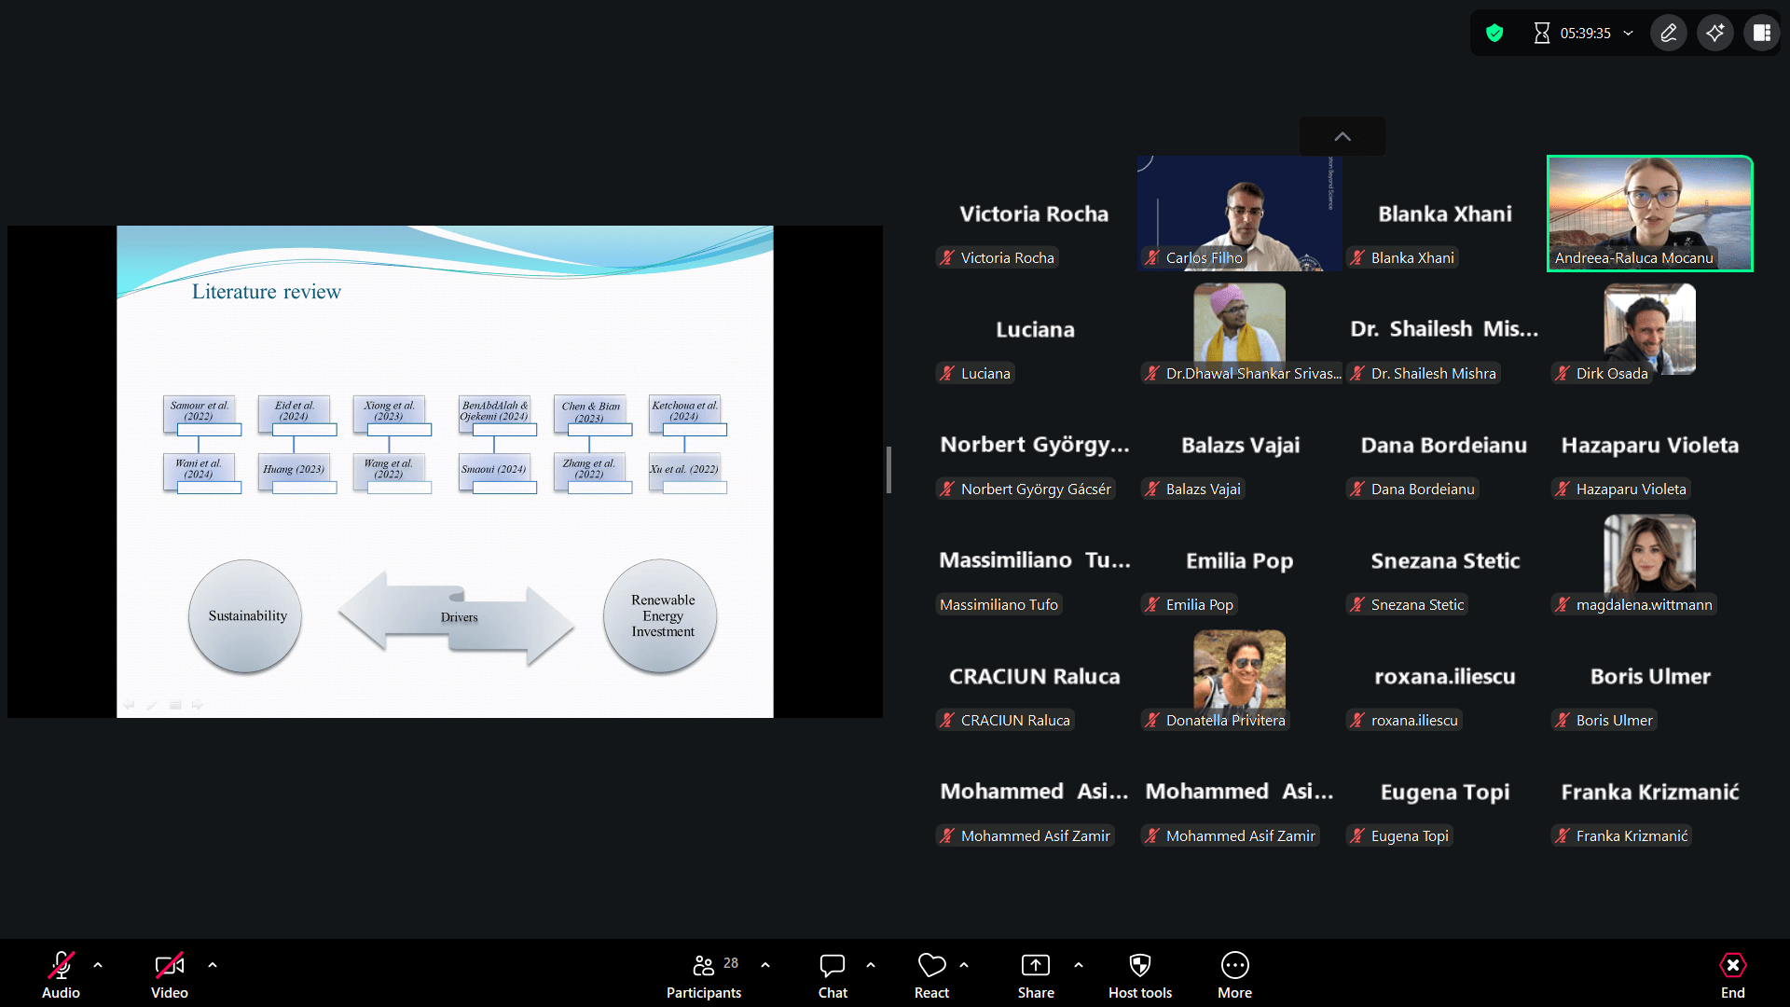The width and height of the screenshot is (1790, 1007).
Task: Open meeting timer dropdown chevron
Action: pos(1629,34)
